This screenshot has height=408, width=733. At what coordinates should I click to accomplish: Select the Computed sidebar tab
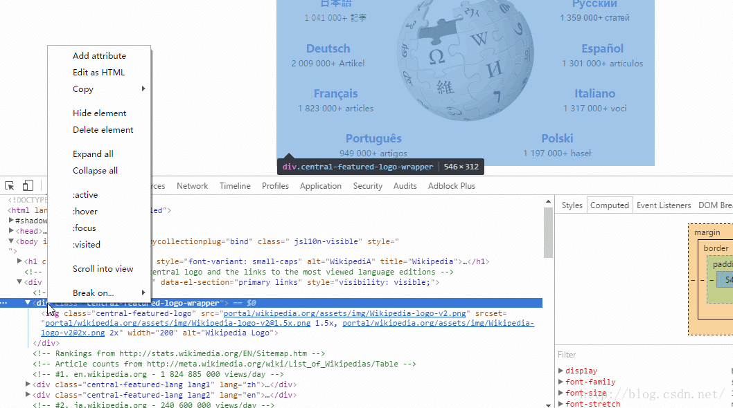(x=610, y=205)
